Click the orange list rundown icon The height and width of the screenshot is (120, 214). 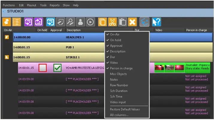click(16, 22)
